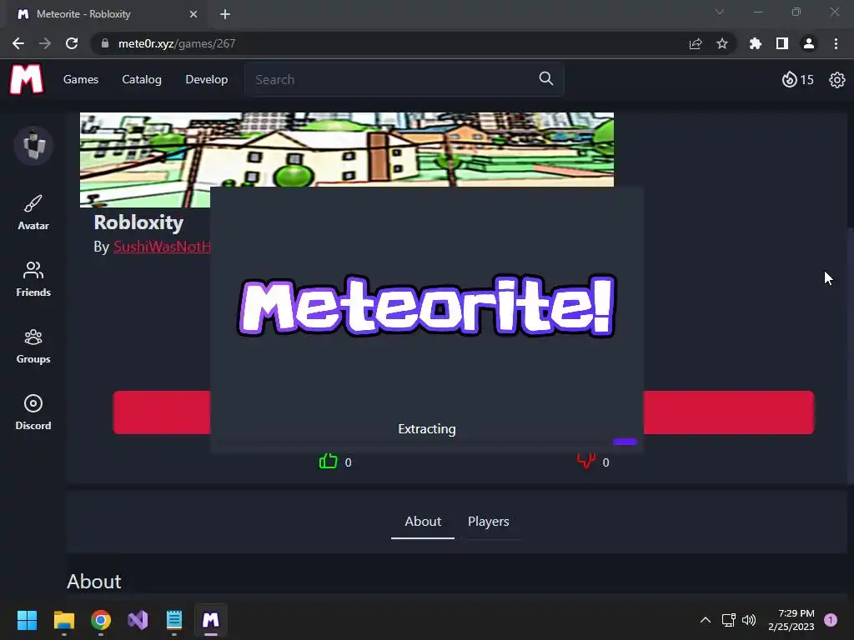Open Groups from the sidebar
This screenshot has width=854, height=640.
coord(33,346)
